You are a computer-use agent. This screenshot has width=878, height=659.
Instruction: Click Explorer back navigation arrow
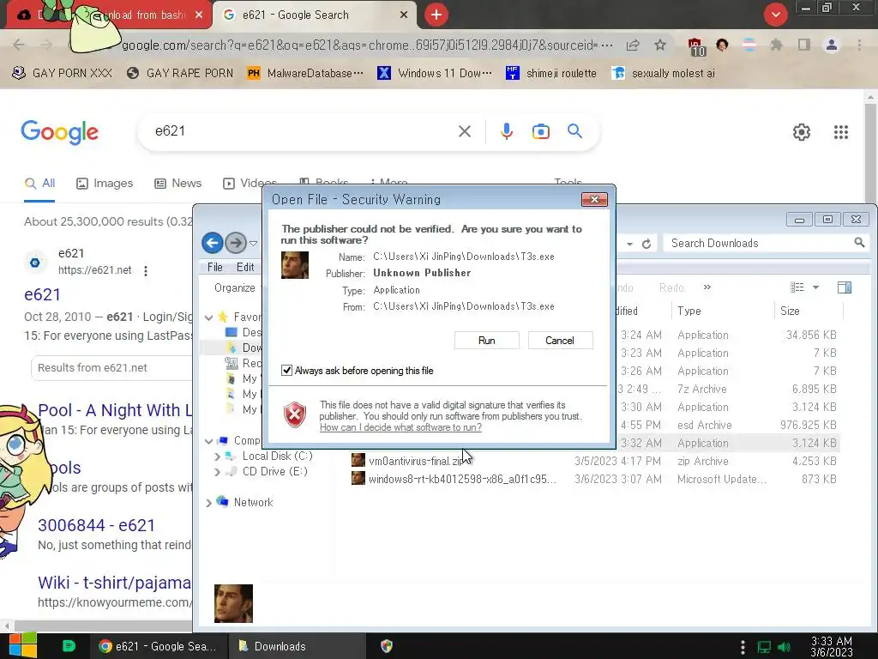pos(213,243)
